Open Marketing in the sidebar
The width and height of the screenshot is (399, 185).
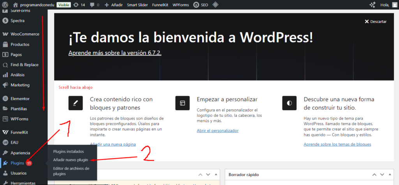(20, 85)
